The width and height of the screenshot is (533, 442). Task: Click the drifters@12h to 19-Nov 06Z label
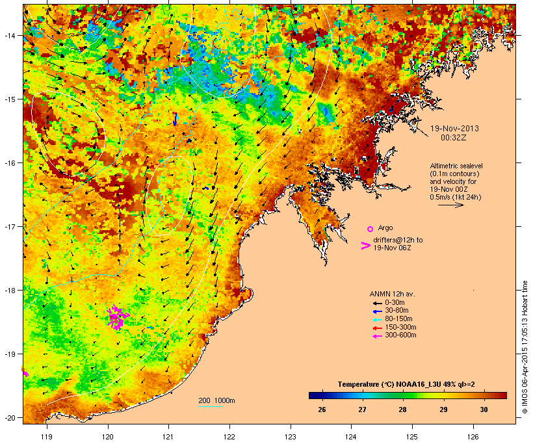(x=398, y=244)
